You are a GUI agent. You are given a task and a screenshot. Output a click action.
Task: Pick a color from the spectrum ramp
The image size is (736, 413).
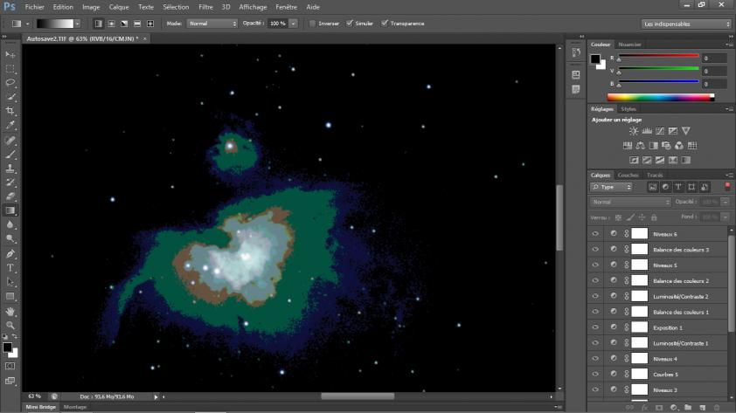tap(660, 97)
